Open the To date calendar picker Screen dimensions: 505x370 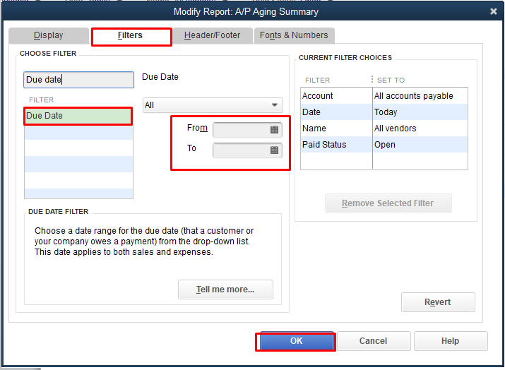[275, 150]
